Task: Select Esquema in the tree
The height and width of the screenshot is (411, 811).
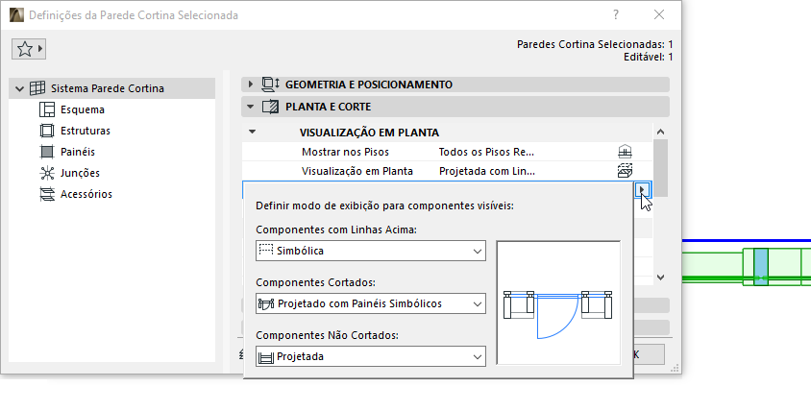Action: tap(82, 109)
